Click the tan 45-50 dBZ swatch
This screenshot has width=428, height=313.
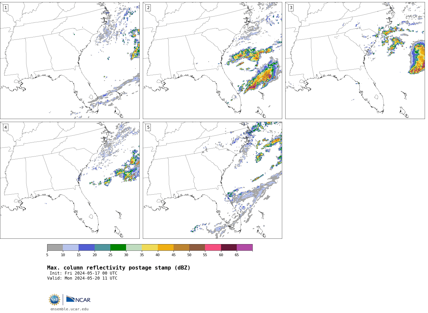181,247
